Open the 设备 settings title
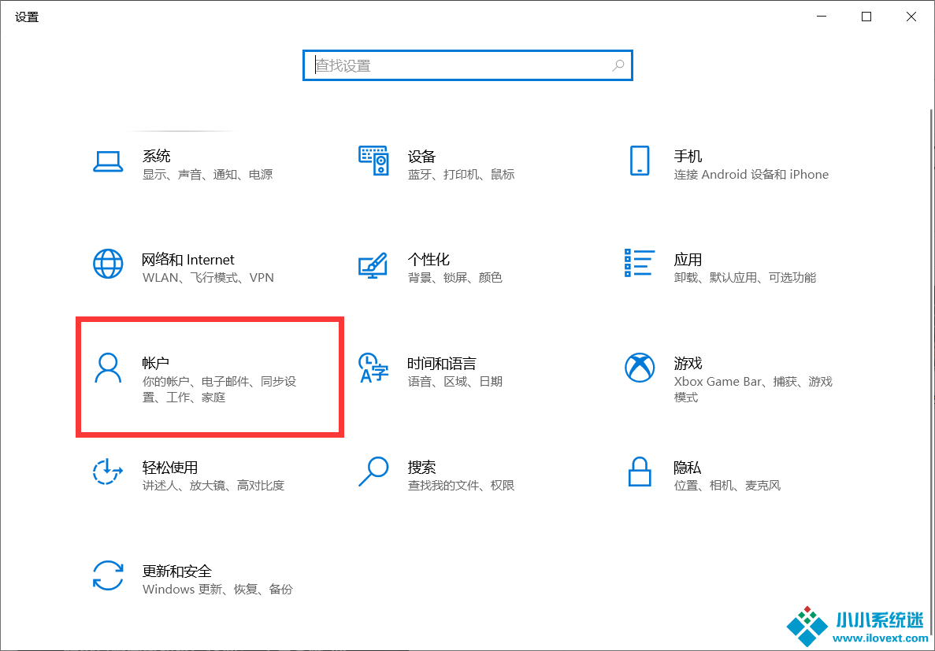The width and height of the screenshot is (935, 651). click(x=421, y=156)
